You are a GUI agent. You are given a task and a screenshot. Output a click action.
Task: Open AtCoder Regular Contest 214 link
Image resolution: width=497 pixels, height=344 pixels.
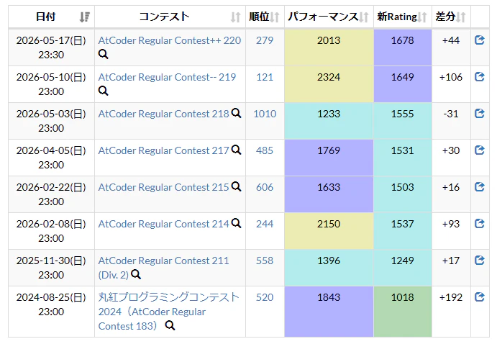[x=163, y=224]
